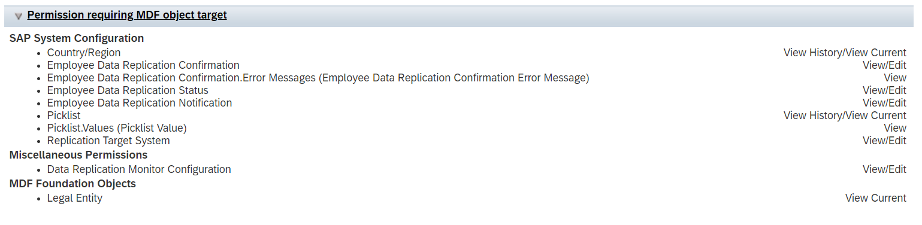The width and height of the screenshot is (922, 225).
Task: Click the Picklist permission item
Action: (64, 115)
